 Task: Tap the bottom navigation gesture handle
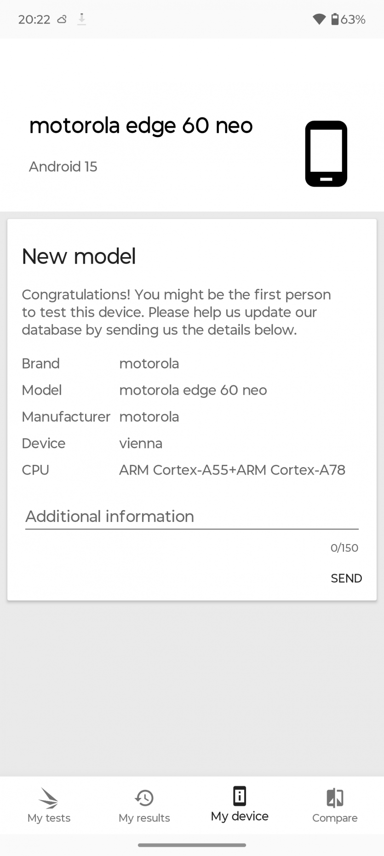pos(192,845)
